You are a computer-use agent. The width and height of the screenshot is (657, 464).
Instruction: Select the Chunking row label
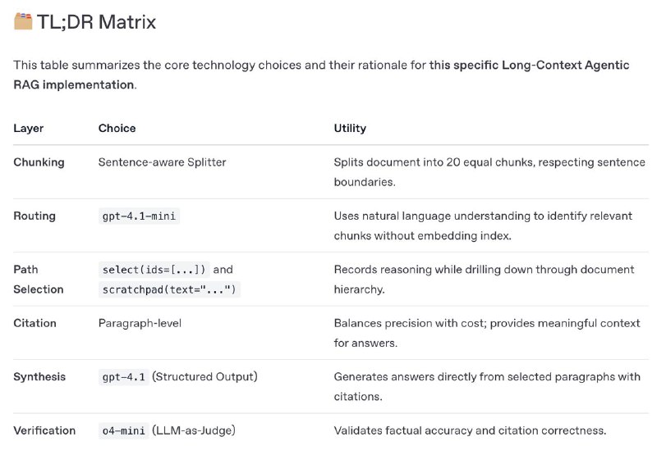click(39, 162)
